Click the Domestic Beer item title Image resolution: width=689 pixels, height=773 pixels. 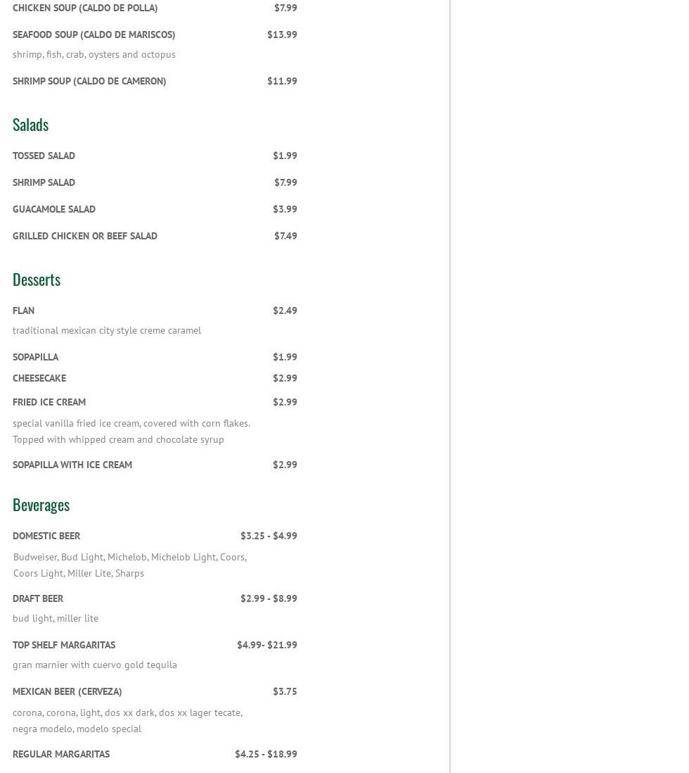46,536
